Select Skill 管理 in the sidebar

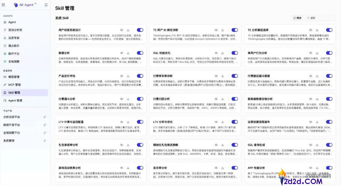[x=25, y=93]
